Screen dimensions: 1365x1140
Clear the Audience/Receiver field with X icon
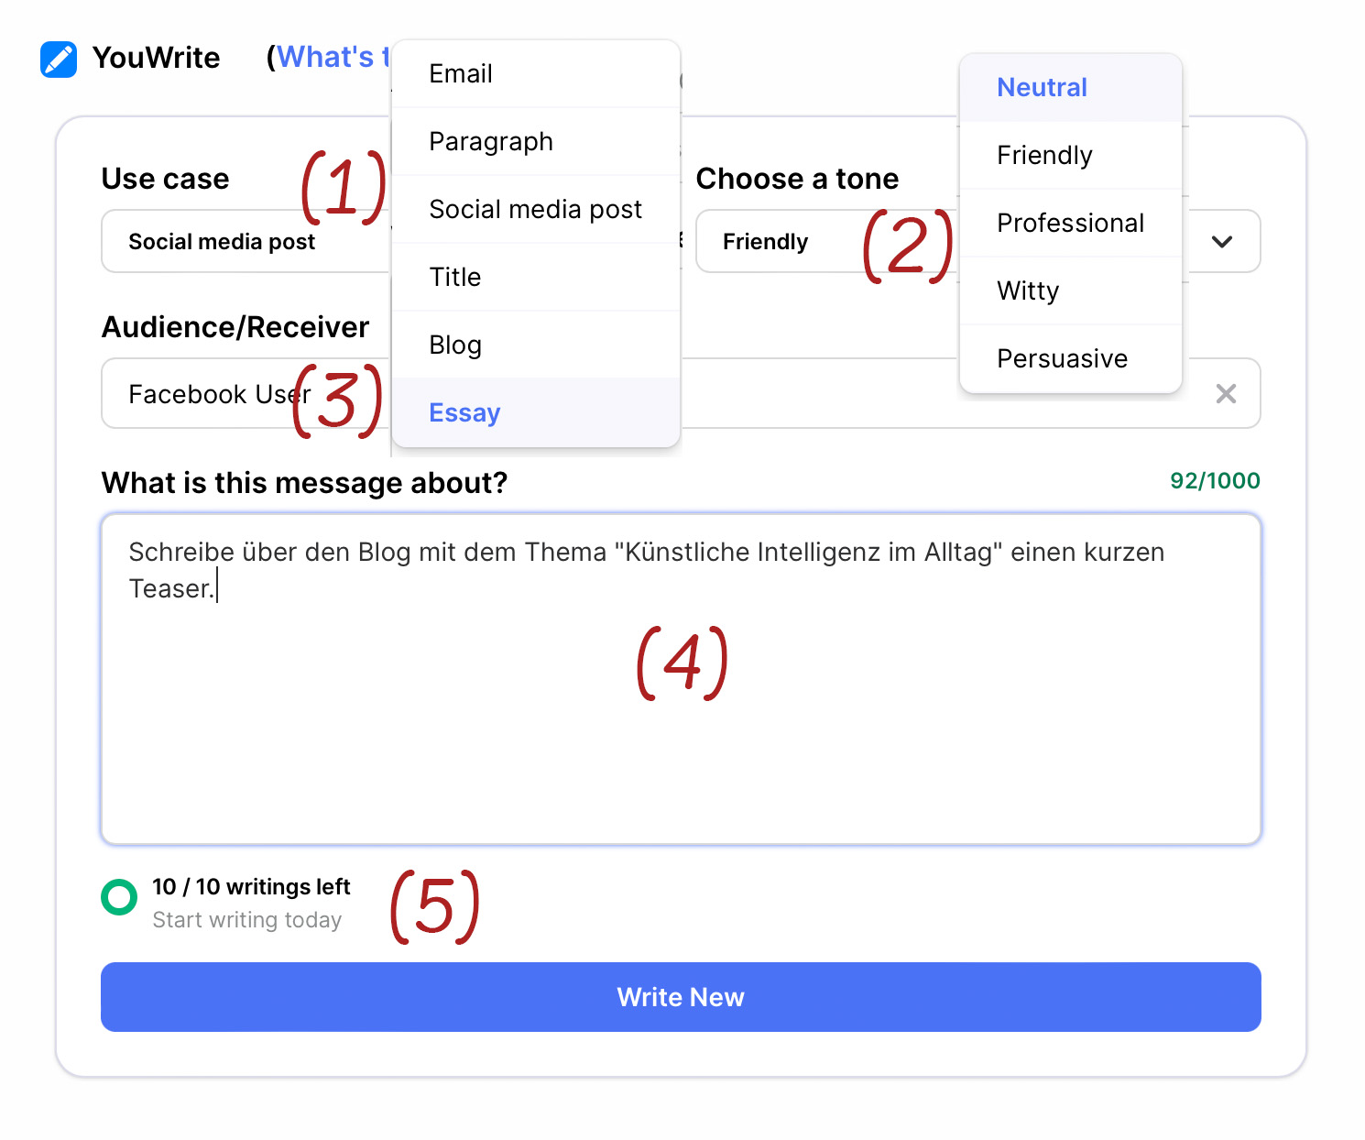coord(1226,394)
